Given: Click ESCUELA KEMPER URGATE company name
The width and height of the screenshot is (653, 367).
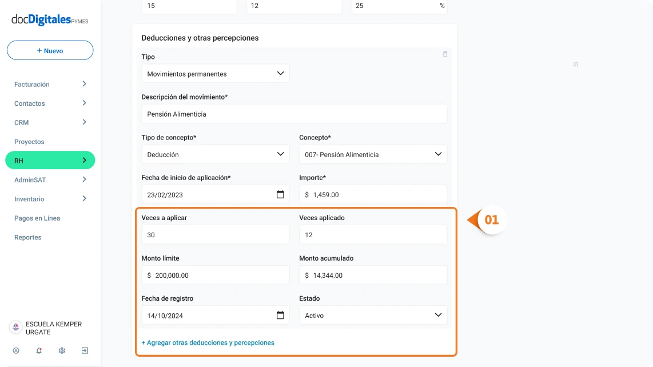Looking at the screenshot, I should (54, 328).
